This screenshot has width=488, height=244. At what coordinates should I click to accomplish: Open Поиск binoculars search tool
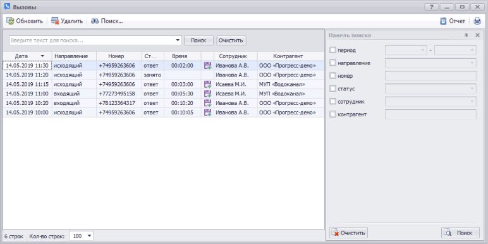pyautogui.click(x=95, y=21)
